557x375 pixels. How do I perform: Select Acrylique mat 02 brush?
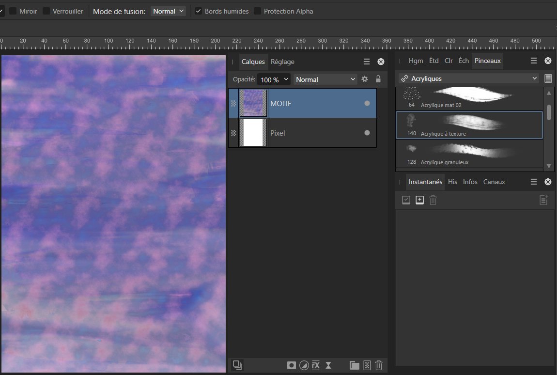coord(469,98)
